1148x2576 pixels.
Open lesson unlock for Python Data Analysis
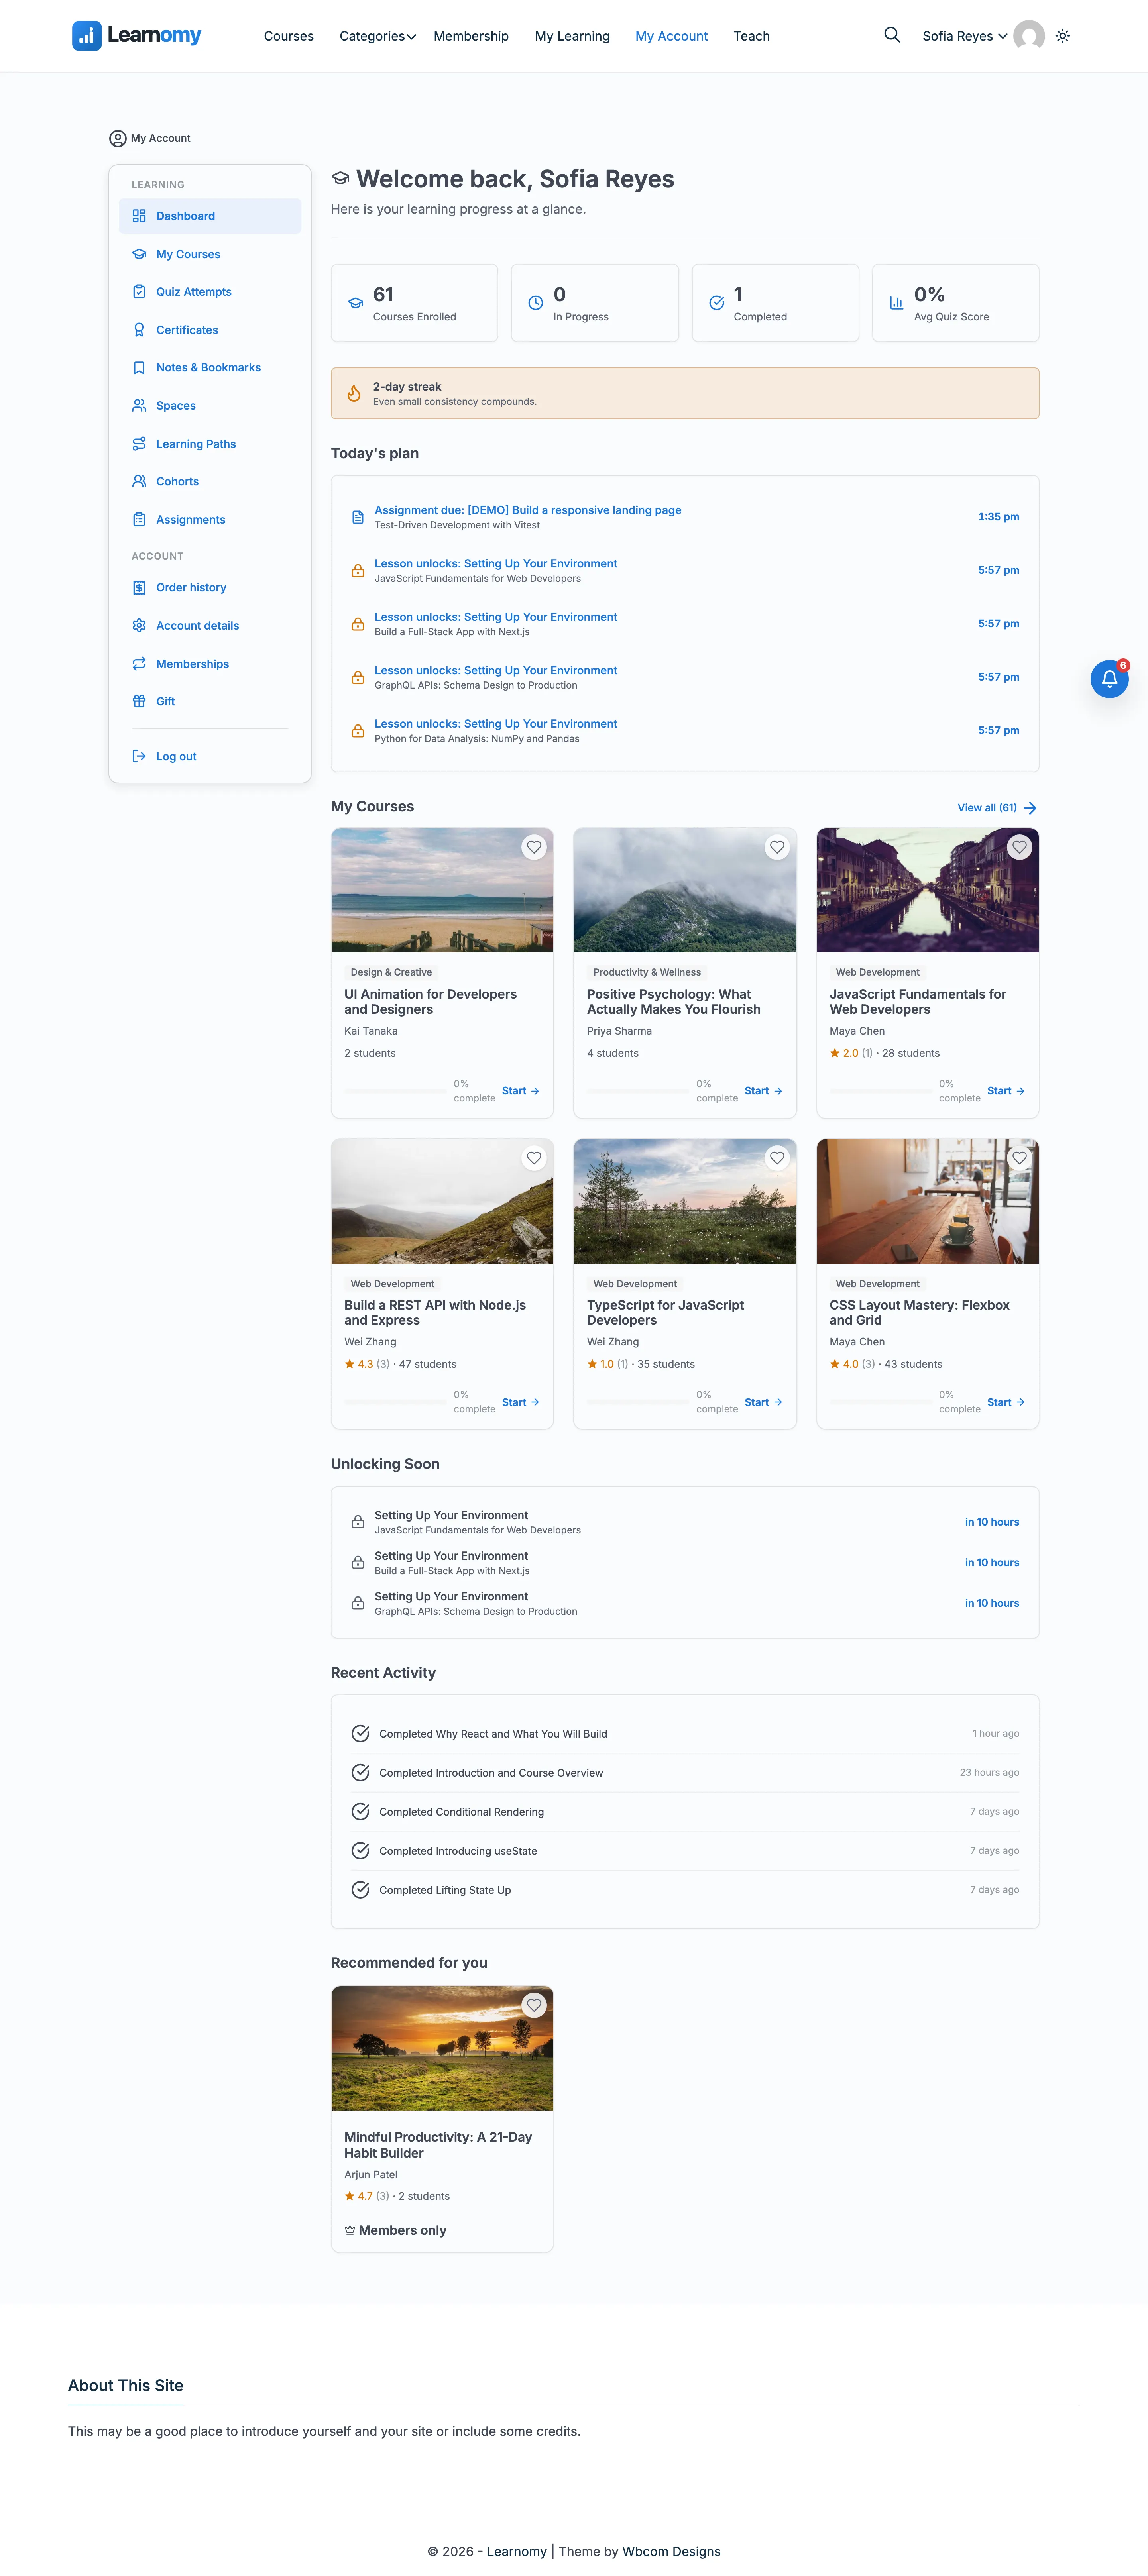pos(496,724)
